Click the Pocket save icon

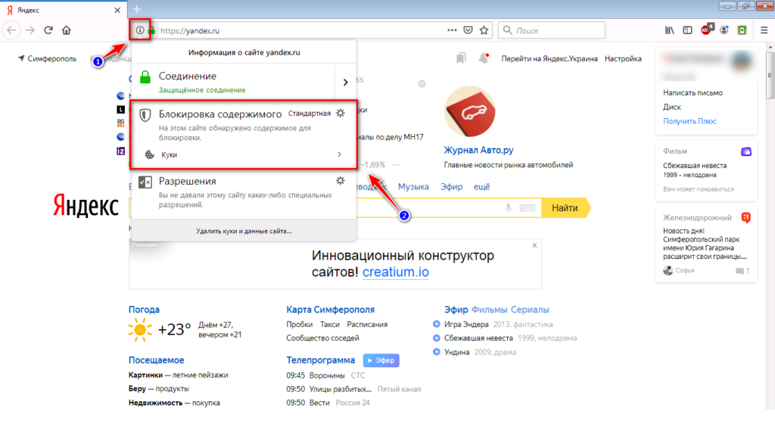click(468, 30)
